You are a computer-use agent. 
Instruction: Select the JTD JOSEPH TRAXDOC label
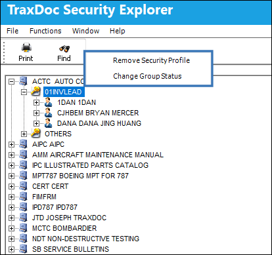click(x=69, y=218)
